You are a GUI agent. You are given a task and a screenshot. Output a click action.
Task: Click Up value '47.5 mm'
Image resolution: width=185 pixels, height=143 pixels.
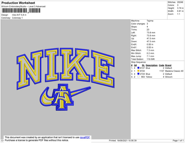coord(151,39)
